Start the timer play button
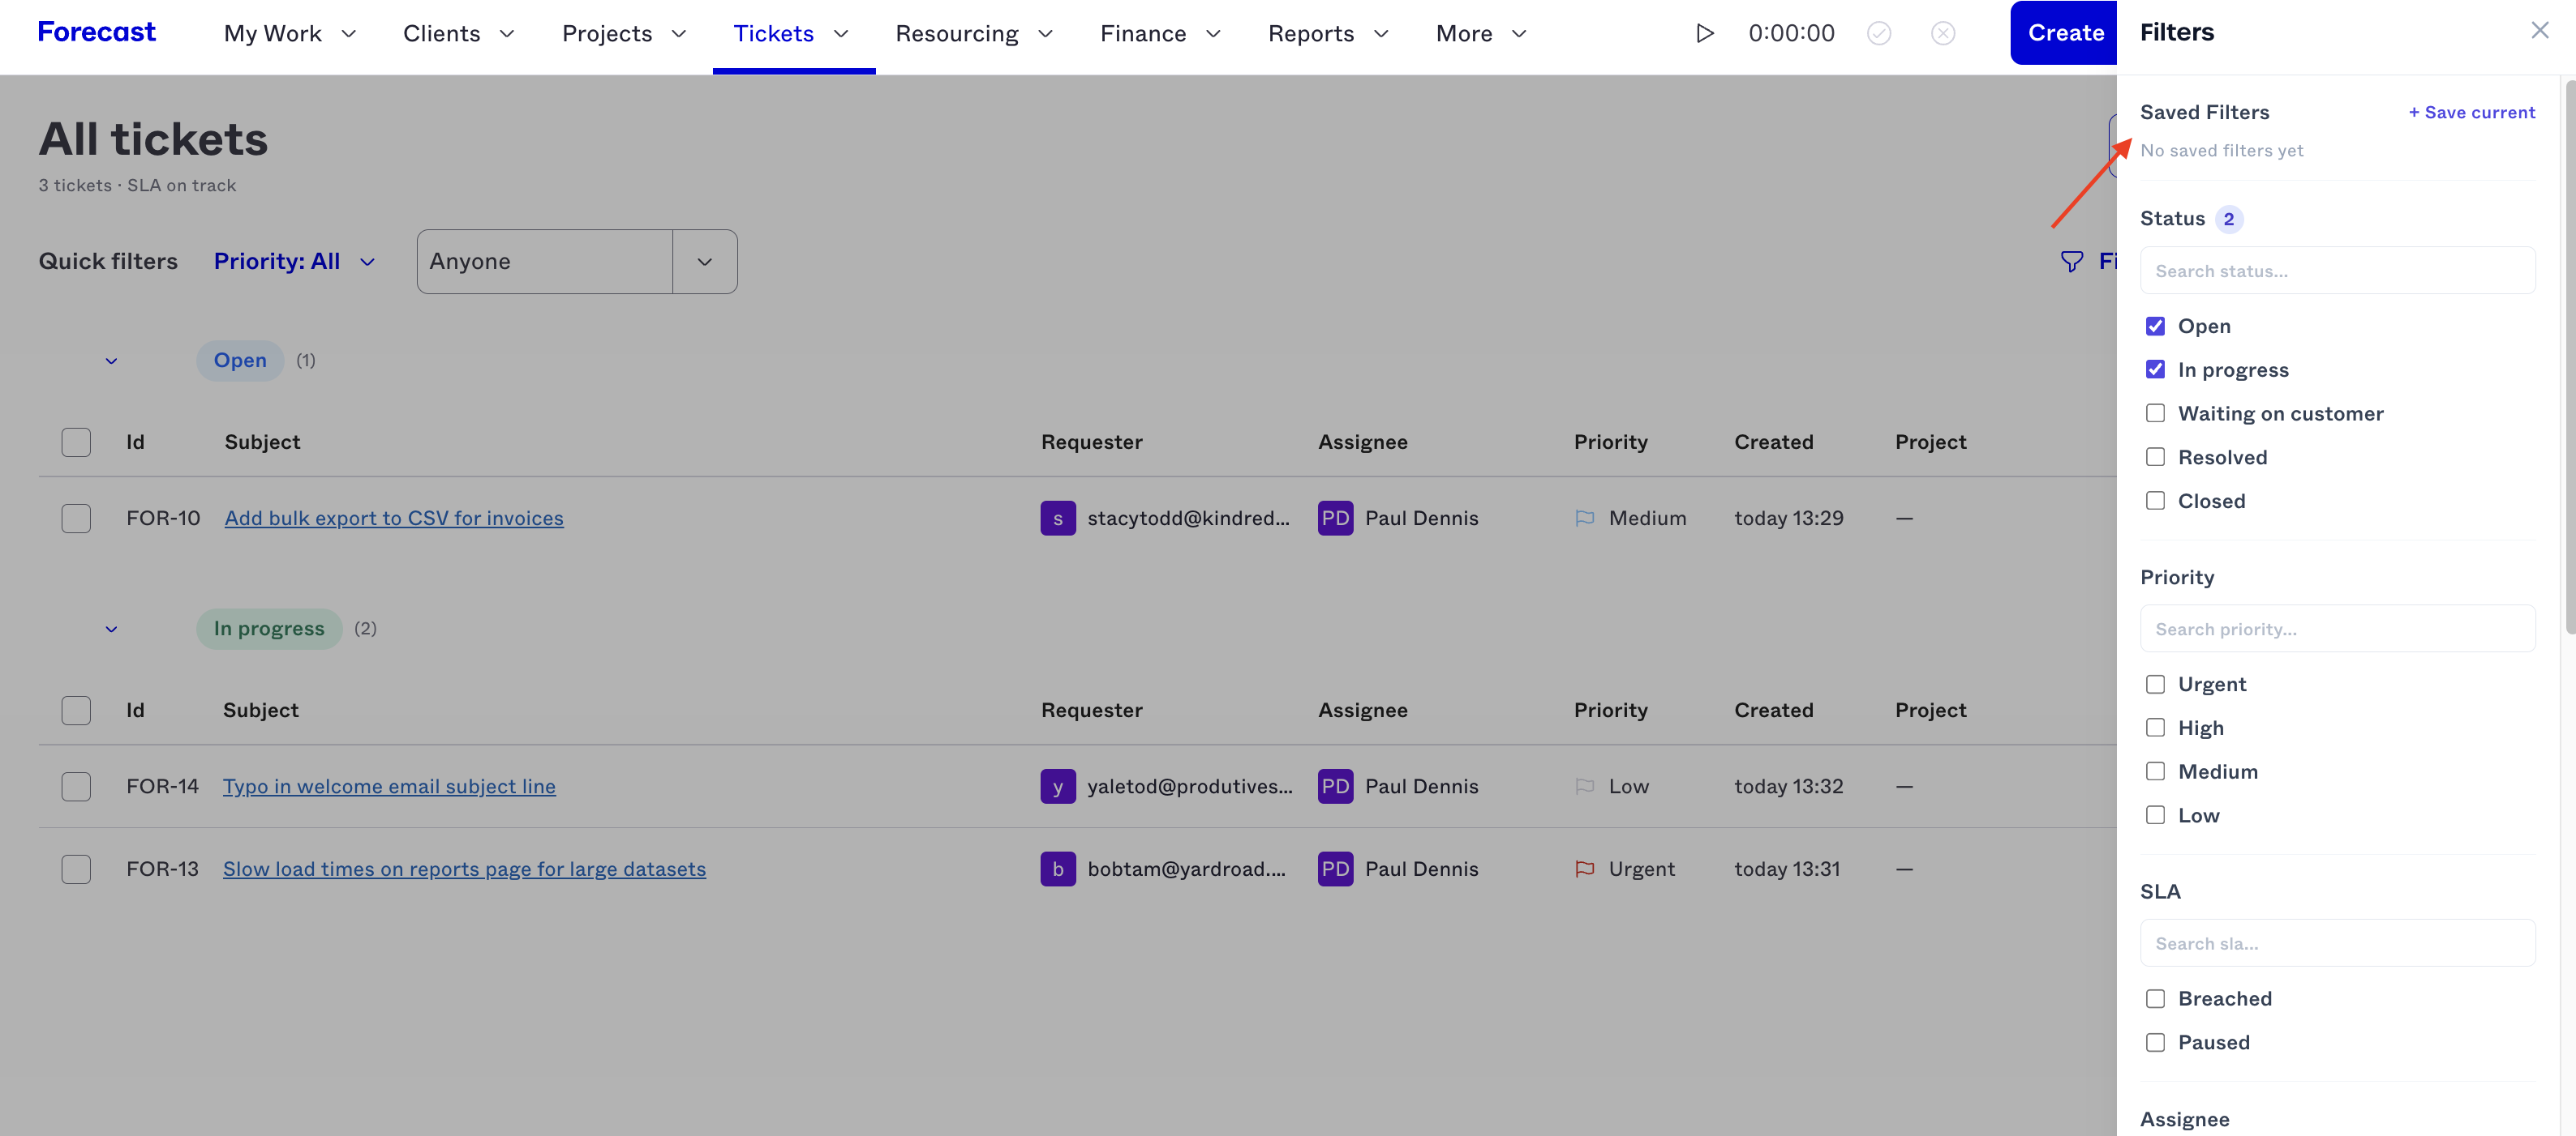This screenshot has height=1136, width=2576. [x=1705, y=33]
